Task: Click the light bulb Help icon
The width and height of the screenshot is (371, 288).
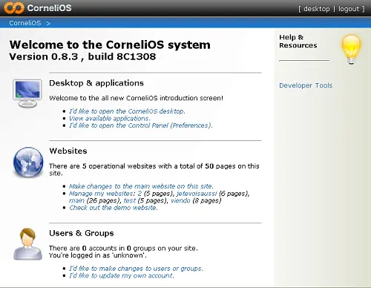Action: (351, 50)
